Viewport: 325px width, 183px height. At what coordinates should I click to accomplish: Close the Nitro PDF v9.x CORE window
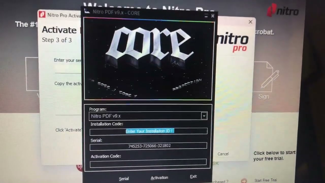213,16
